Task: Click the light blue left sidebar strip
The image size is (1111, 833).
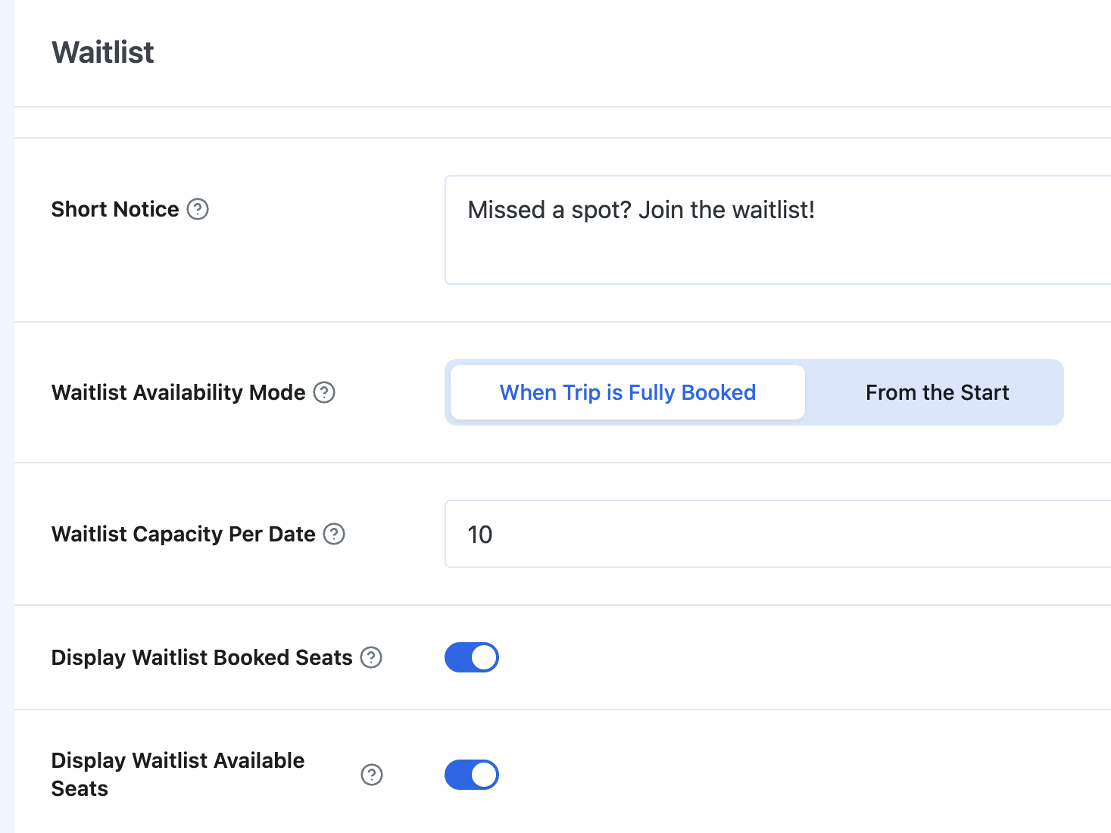Action: point(7,416)
